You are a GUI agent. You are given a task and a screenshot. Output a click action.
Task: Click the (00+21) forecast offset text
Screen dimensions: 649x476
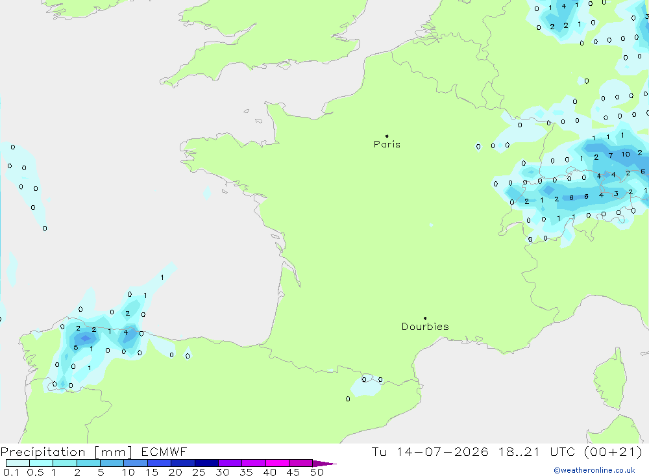click(x=613, y=452)
